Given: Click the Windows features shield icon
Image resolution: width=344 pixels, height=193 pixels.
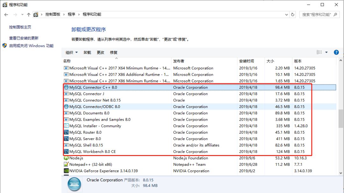Looking at the screenshot, I should click(x=4, y=46).
